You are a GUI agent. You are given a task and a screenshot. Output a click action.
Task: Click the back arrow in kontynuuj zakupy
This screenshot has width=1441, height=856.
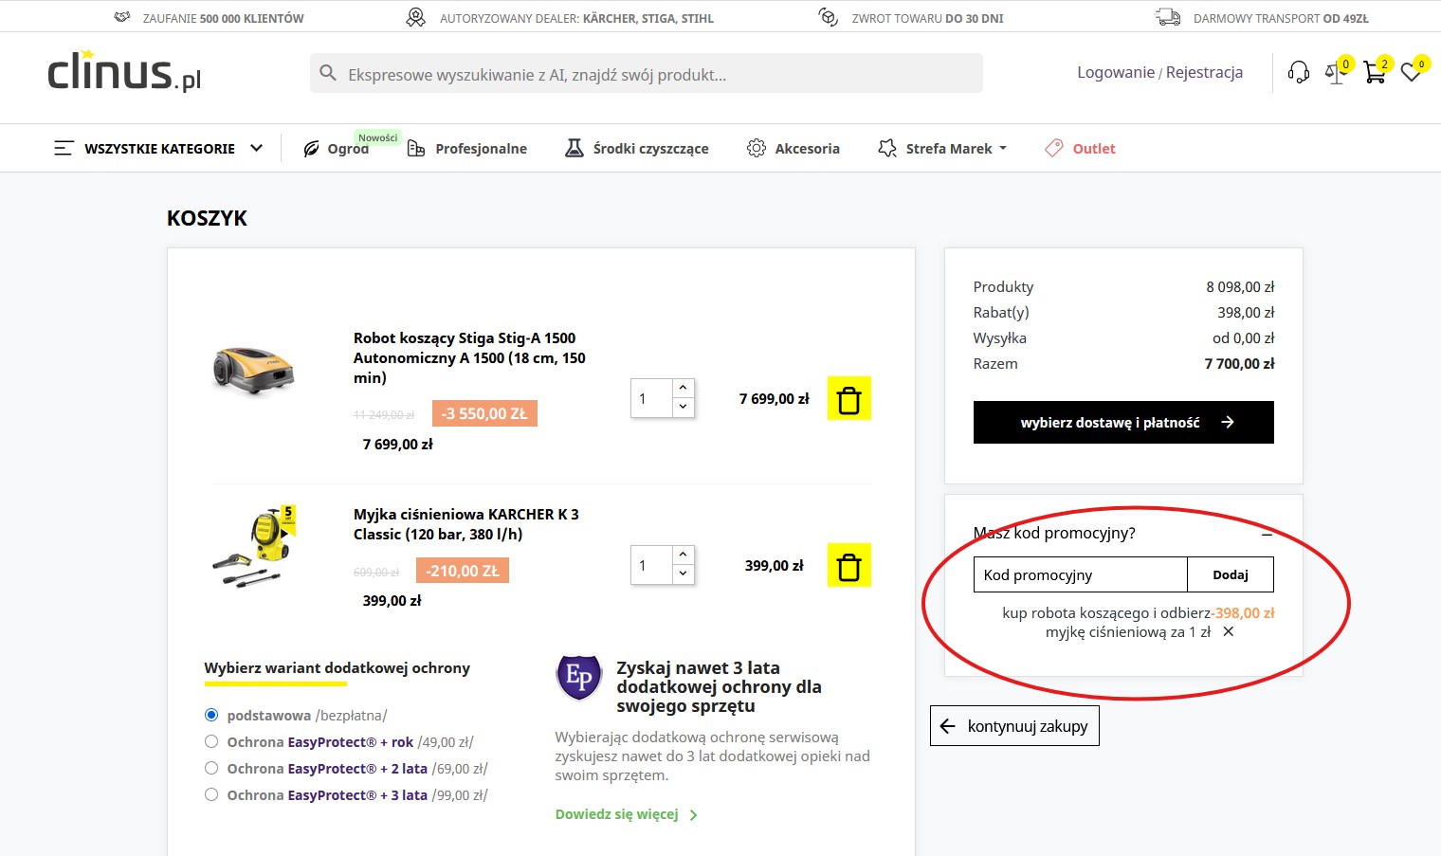click(x=948, y=726)
